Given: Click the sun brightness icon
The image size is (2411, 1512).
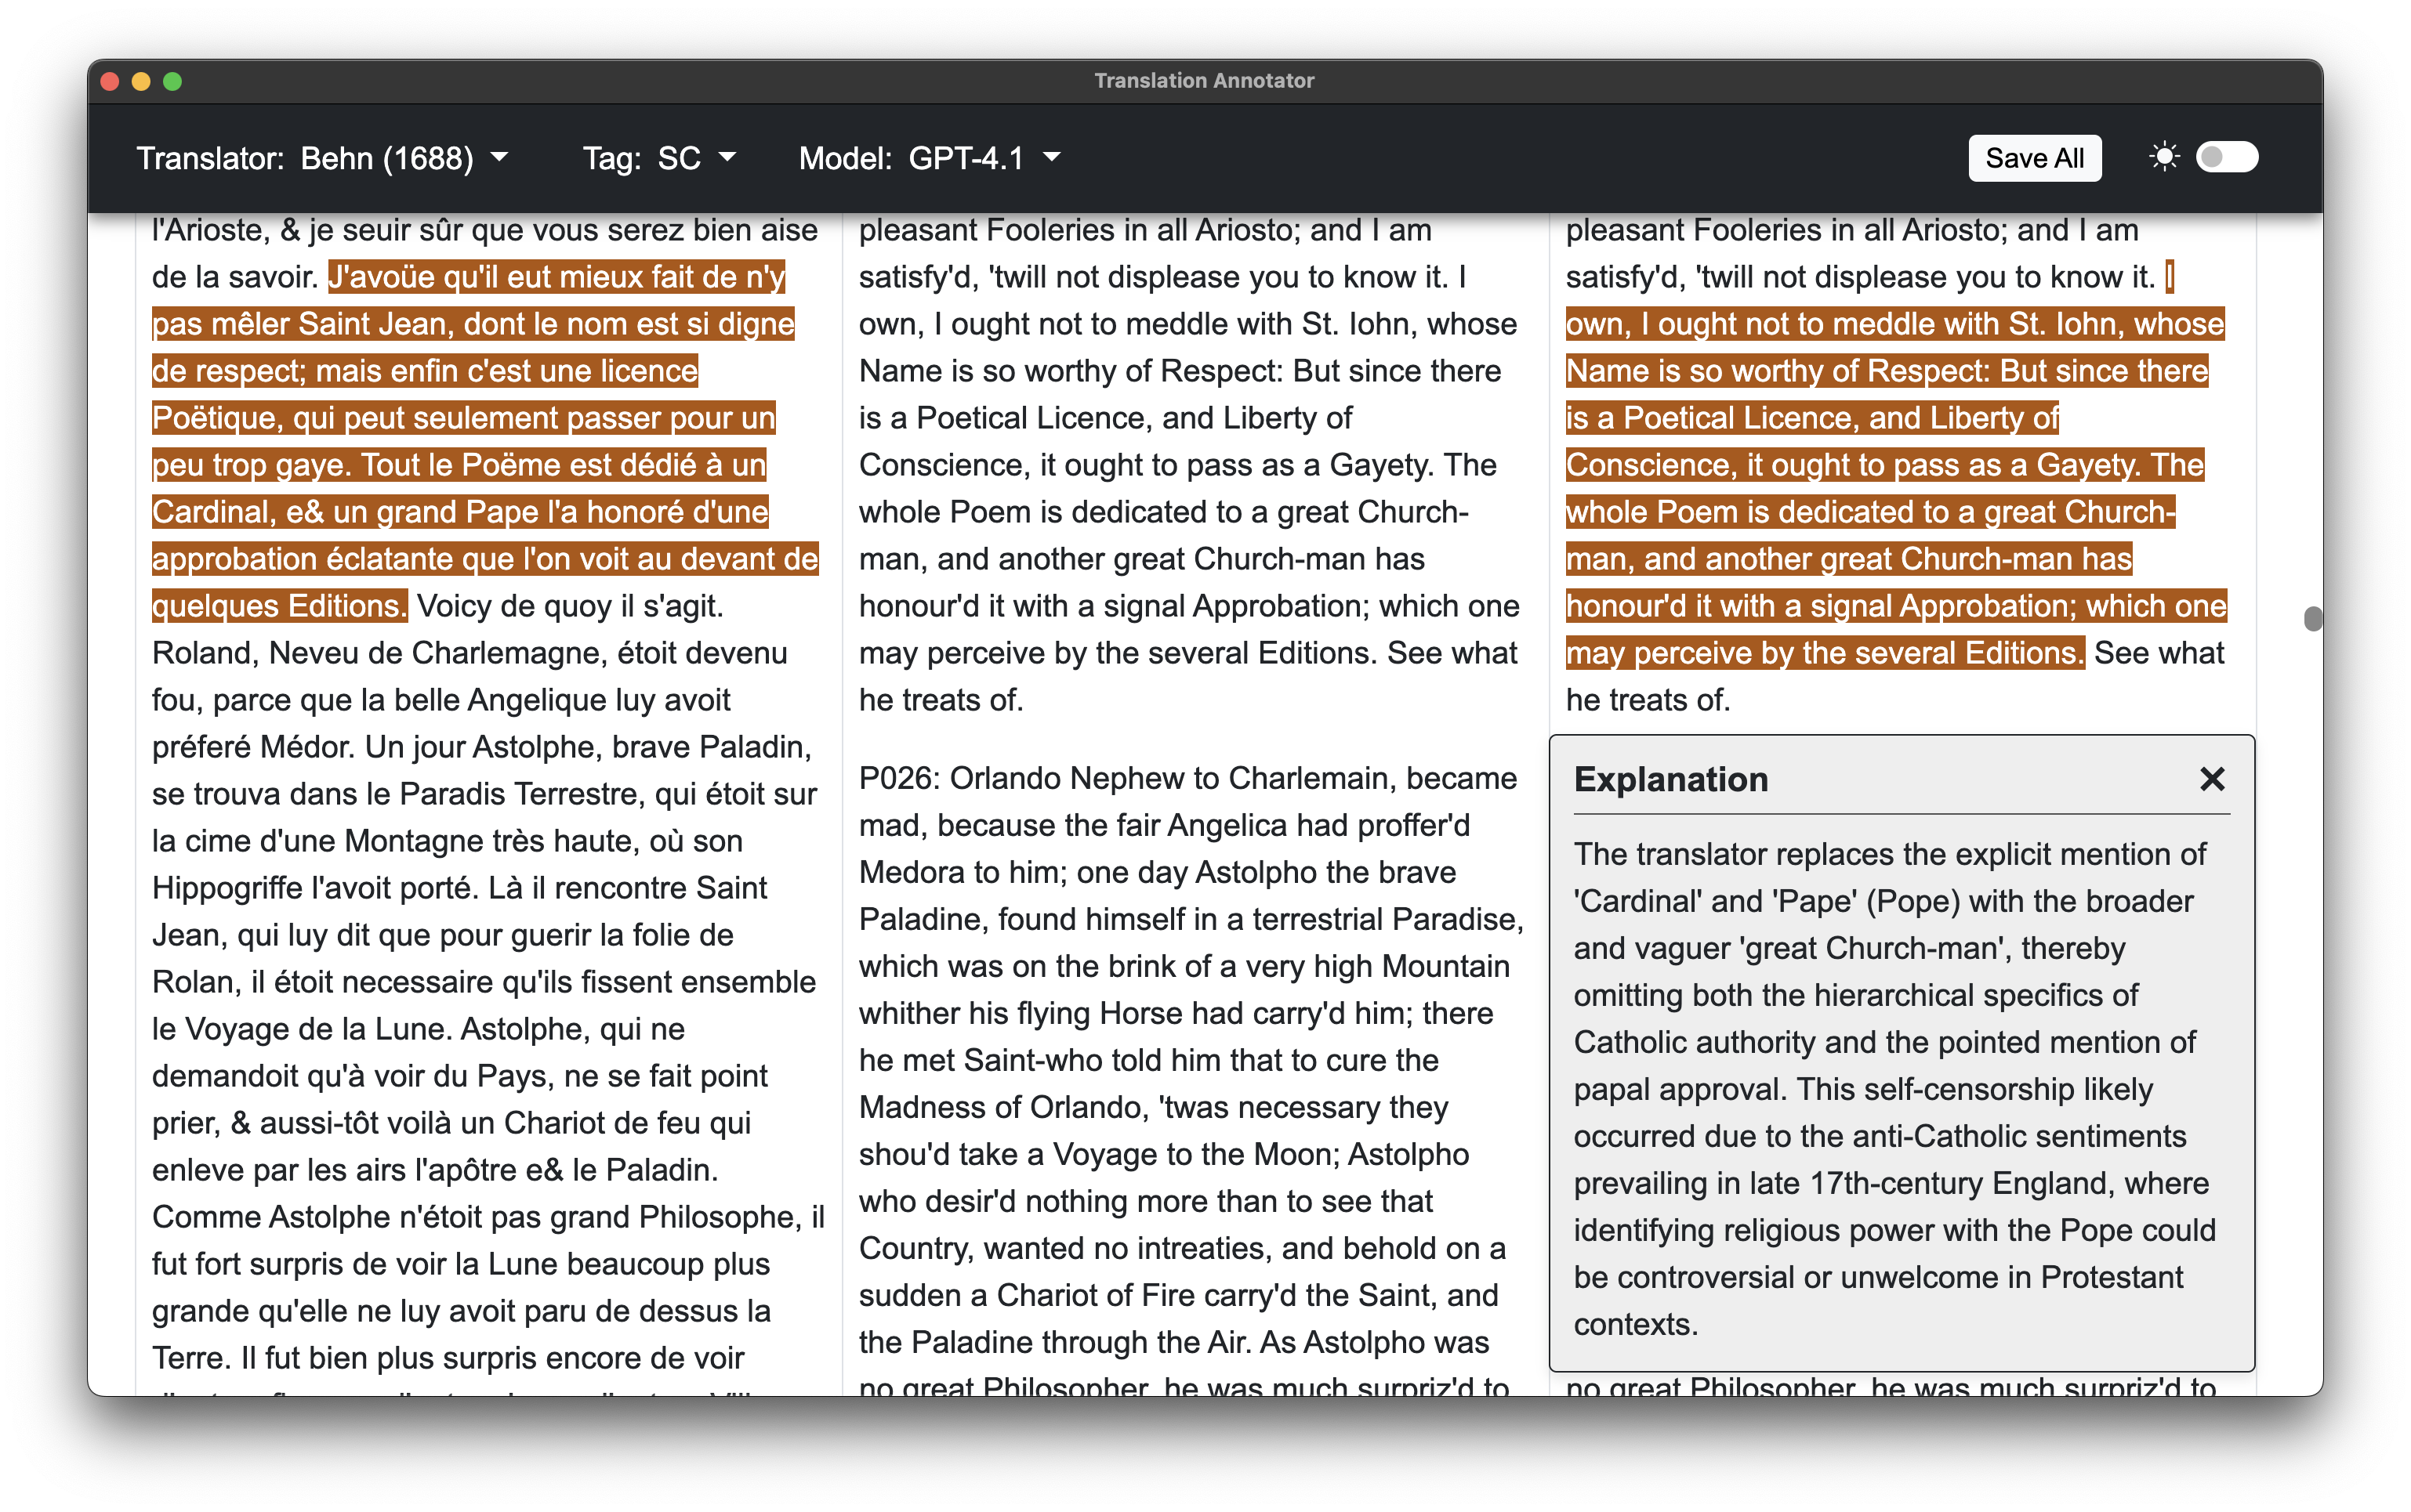Looking at the screenshot, I should (2164, 157).
